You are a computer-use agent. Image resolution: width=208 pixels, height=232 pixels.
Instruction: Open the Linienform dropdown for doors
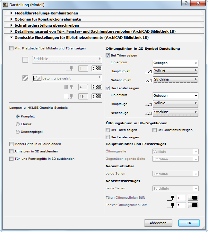(x=176, y=63)
